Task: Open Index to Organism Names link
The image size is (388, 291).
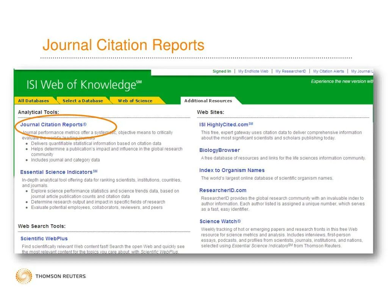Action: [232, 170]
